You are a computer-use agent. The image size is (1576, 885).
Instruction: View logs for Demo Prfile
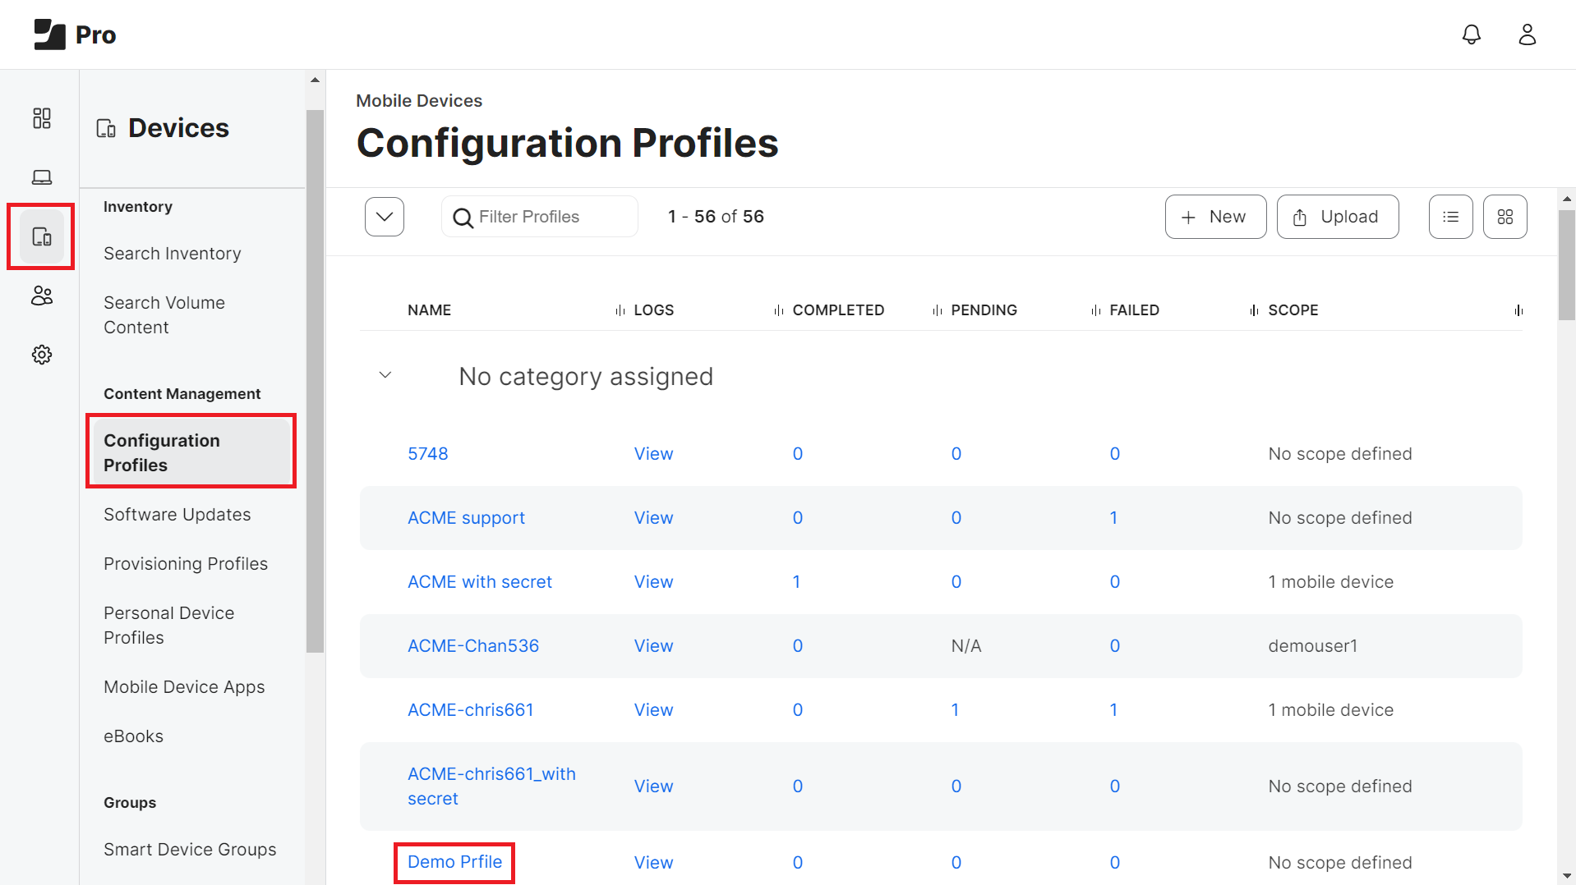click(x=653, y=863)
